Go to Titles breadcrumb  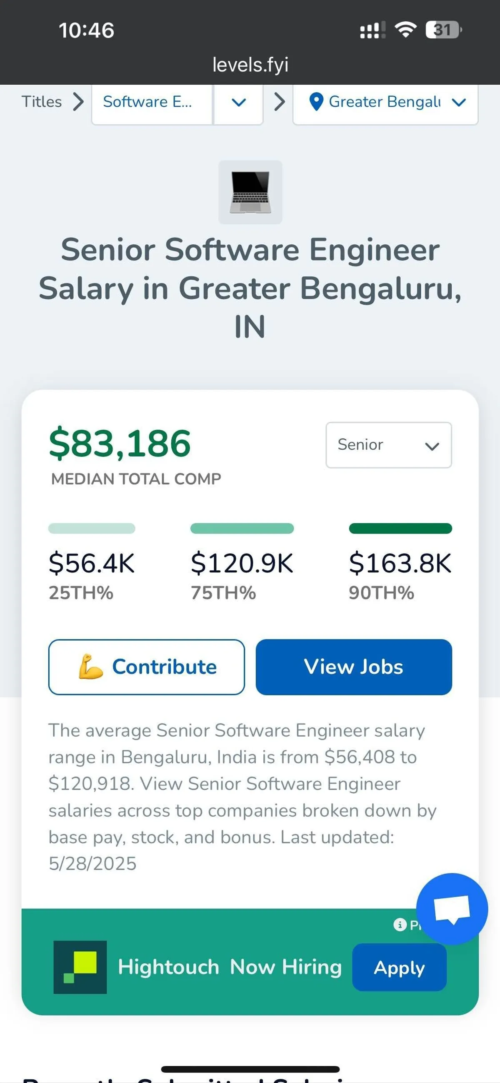coord(42,102)
